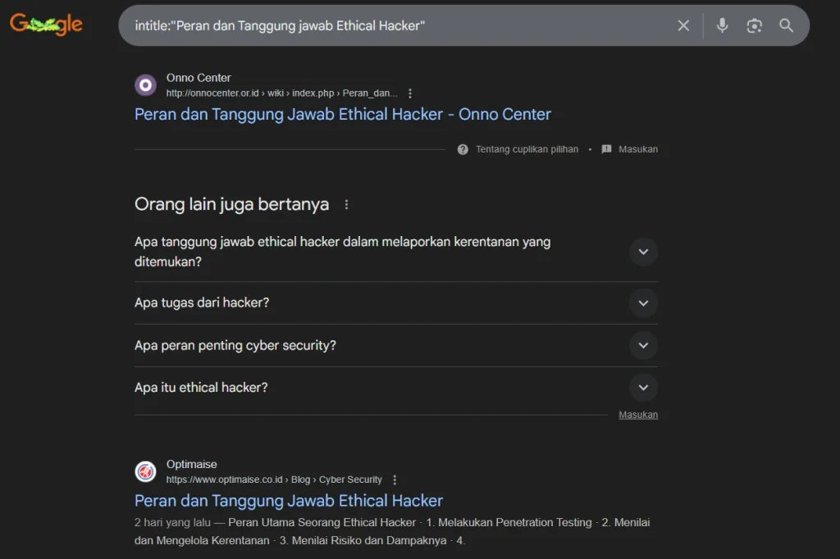Expand the question Apa itu ethical hacker
840x559 pixels.
643,387
